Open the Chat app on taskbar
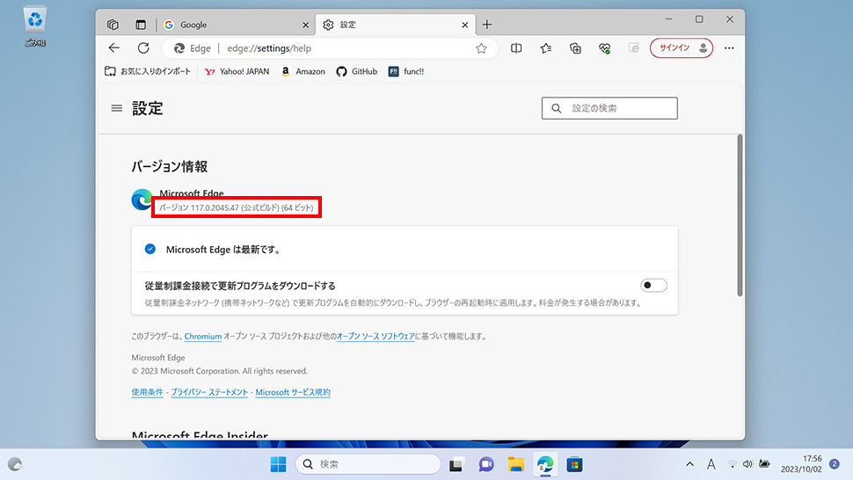 click(x=485, y=464)
